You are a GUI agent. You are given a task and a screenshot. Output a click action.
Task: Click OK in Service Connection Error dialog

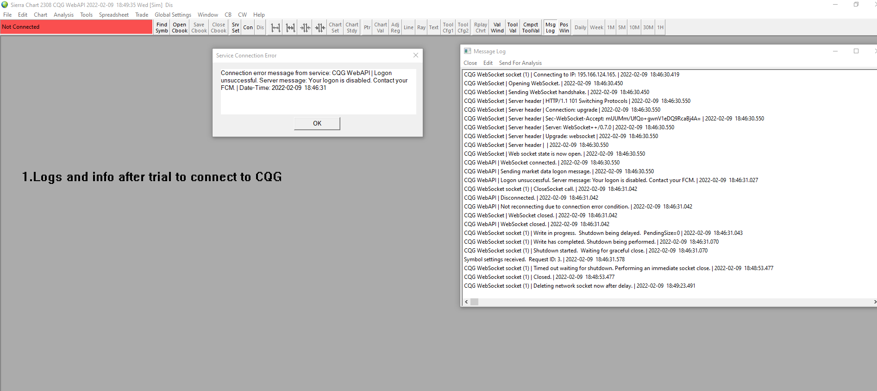click(317, 123)
